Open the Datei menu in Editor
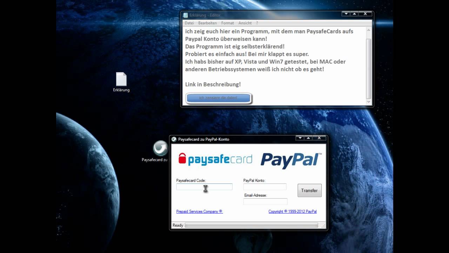 pyautogui.click(x=189, y=23)
